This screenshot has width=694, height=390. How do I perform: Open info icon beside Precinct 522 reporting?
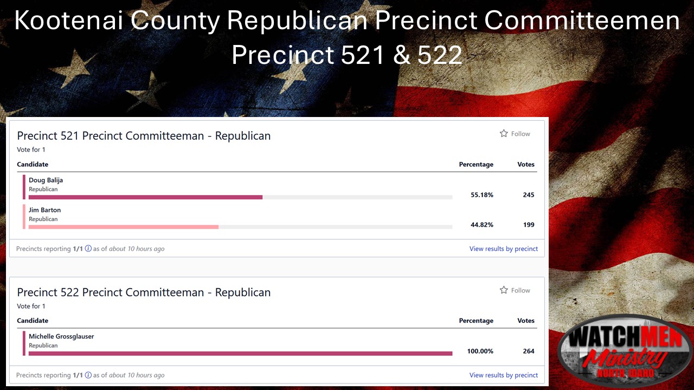coord(88,375)
